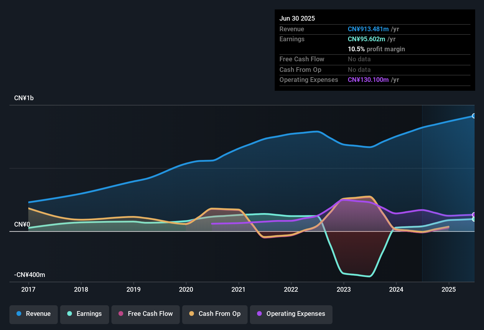The width and height of the screenshot is (484, 330).
Task: Click the orange Cash From Op legend dot
Action: tap(192, 314)
